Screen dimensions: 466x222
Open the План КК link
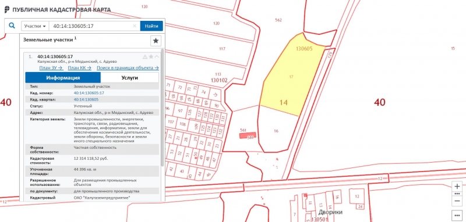pos(79,68)
